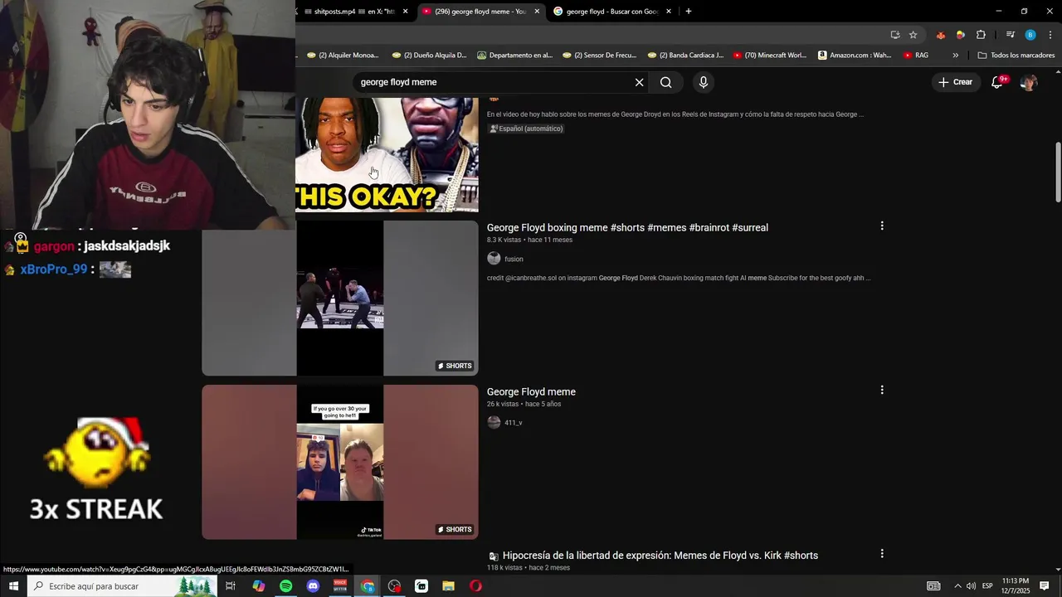The height and width of the screenshot is (597, 1062).
Task: Open Opera from the taskbar
Action: (475, 586)
